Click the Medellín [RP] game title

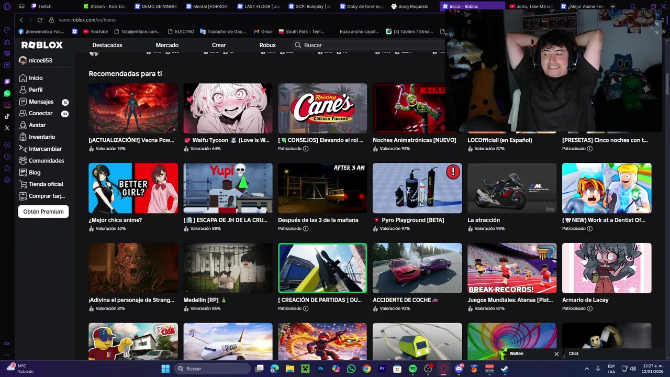pos(205,300)
